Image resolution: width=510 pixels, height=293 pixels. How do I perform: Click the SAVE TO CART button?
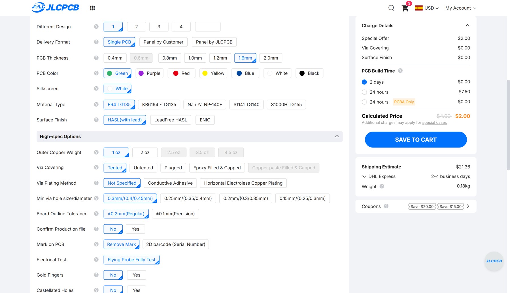416,140
